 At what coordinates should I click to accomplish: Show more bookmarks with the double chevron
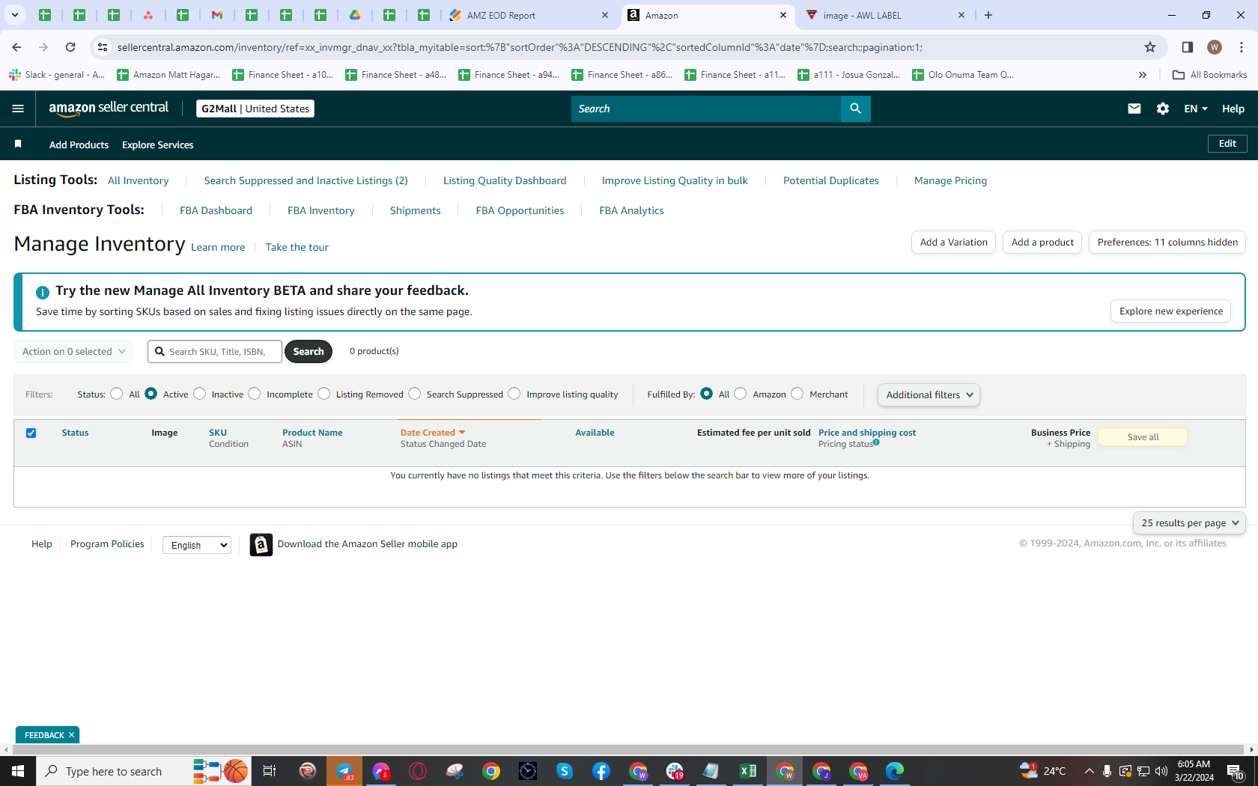[1142, 75]
